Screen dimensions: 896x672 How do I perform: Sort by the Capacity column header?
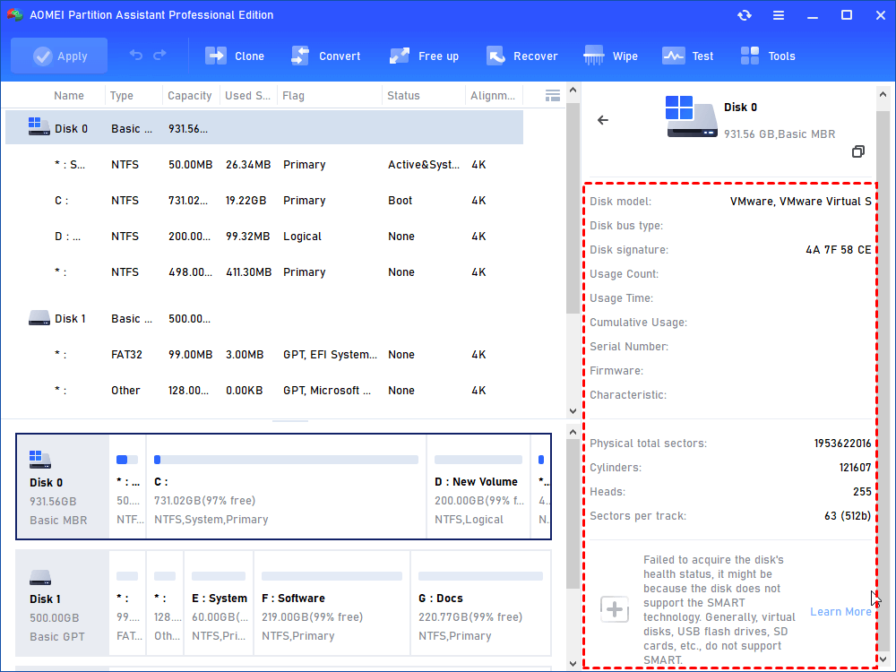coord(190,96)
